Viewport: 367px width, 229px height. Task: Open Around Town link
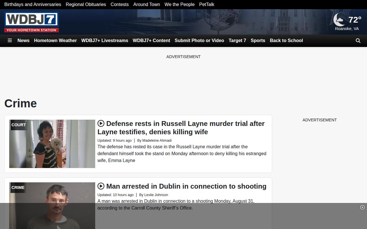click(x=147, y=4)
